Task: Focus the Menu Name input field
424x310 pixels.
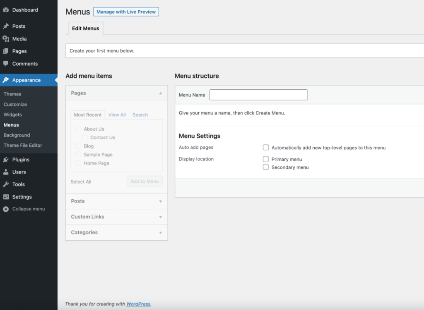Action: (258, 95)
